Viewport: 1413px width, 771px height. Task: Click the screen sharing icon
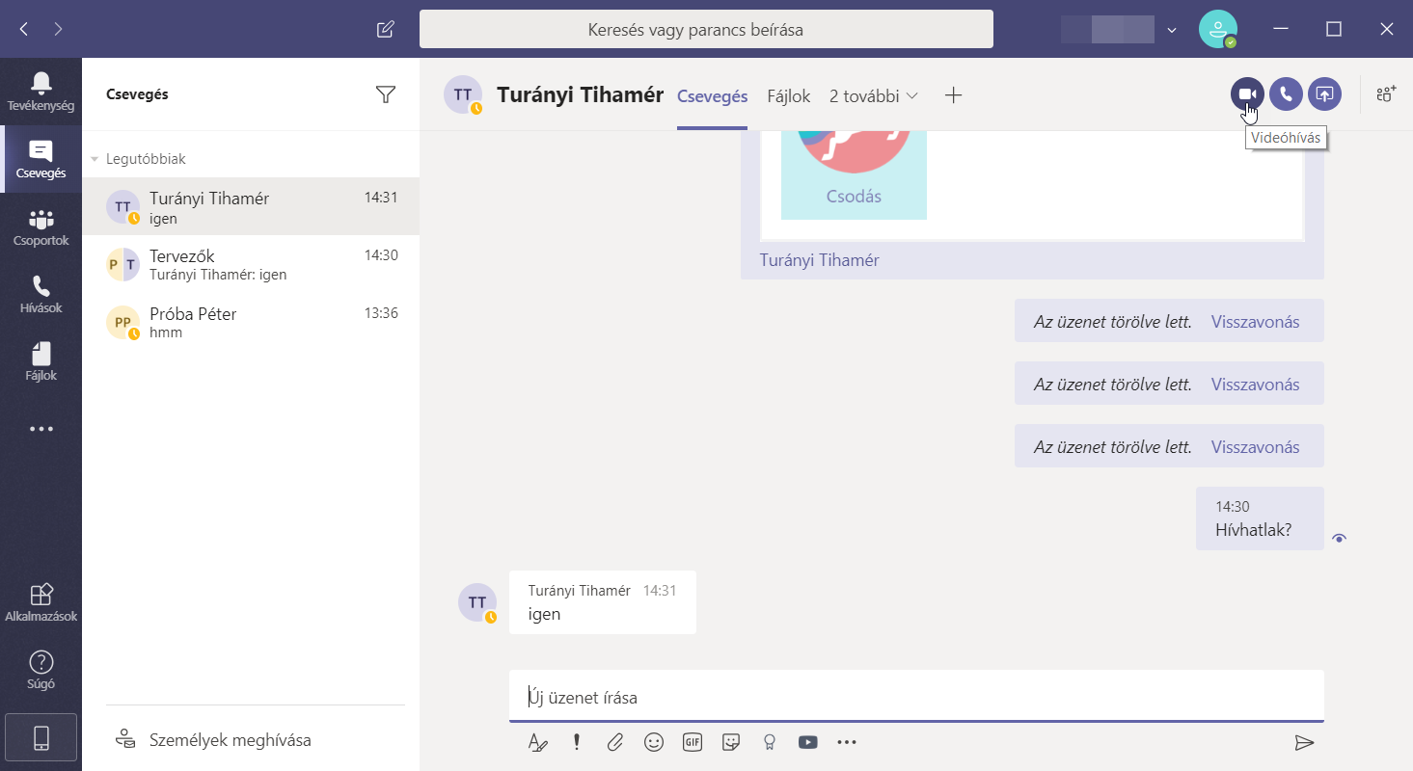click(1324, 94)
